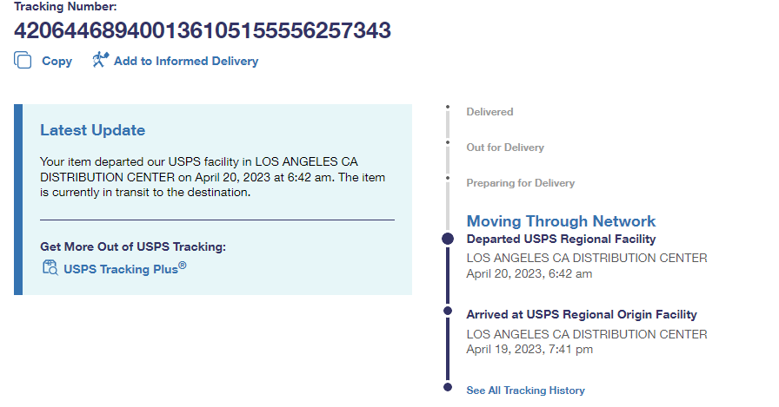Viewport: 779px width, 407px height.
Task: Click the Arrived at Regional Origin Facility dot
Action: 448,311
